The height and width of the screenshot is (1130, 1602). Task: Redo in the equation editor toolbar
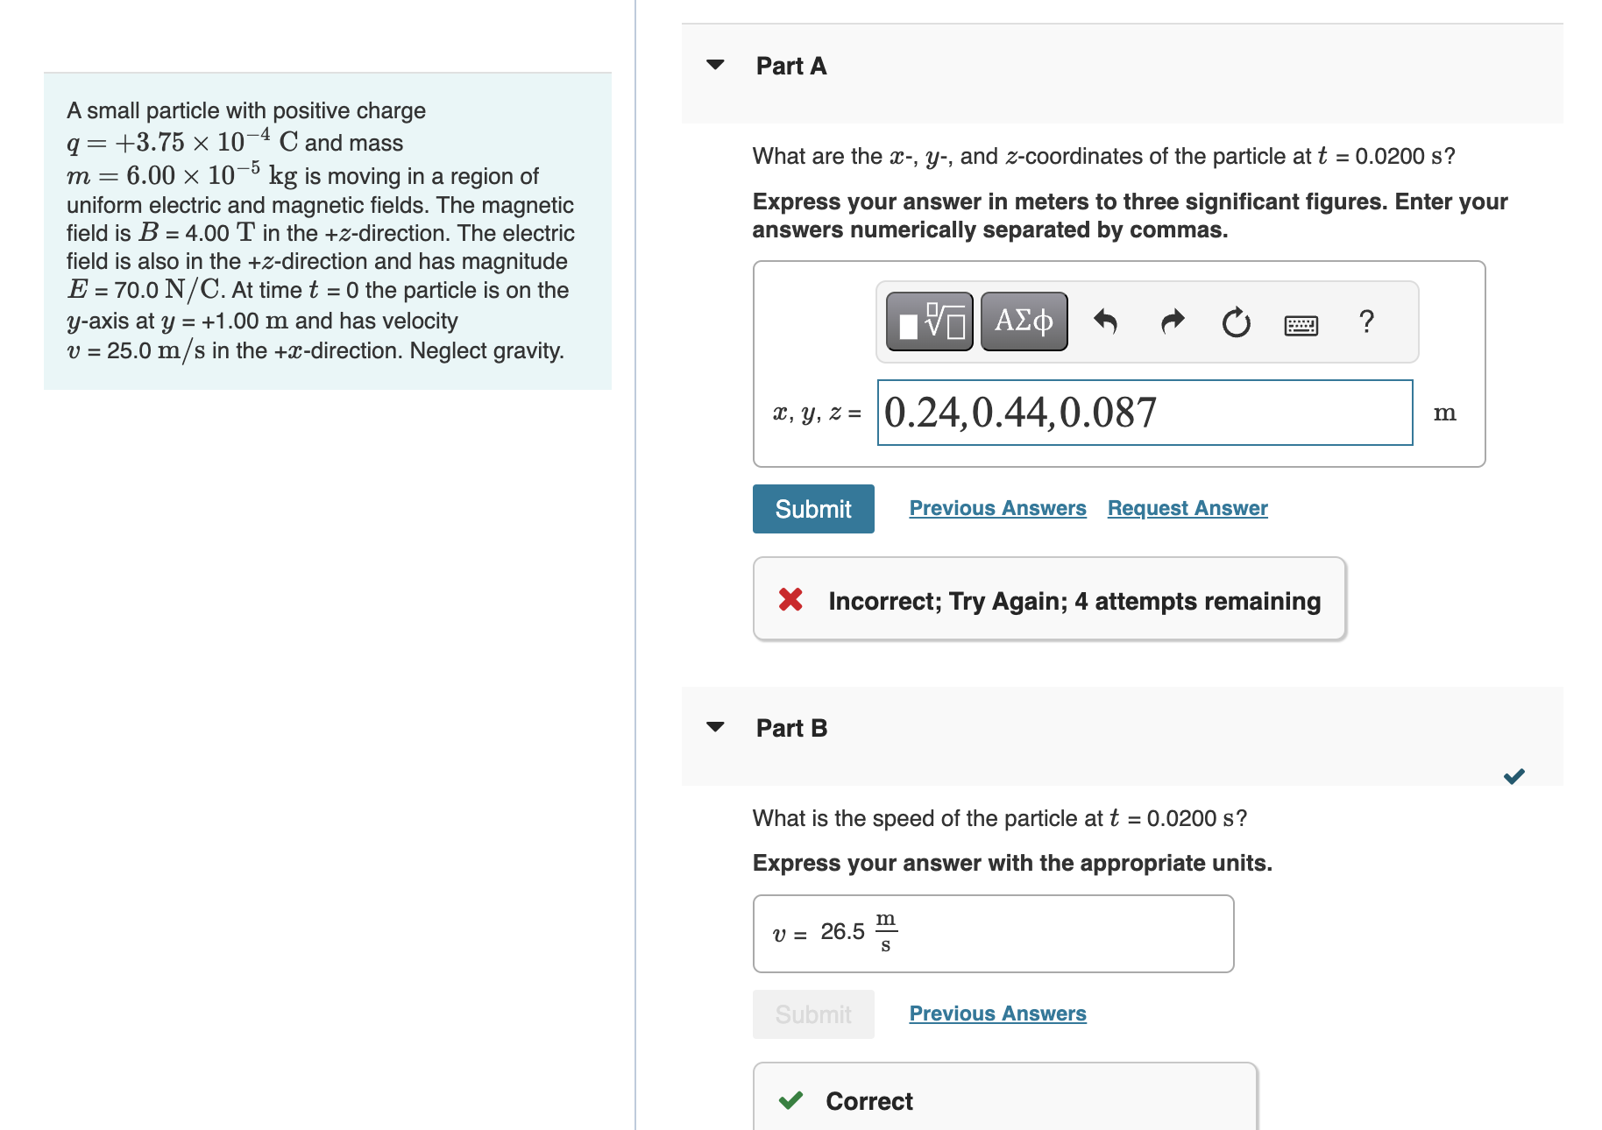[1171, 321]
